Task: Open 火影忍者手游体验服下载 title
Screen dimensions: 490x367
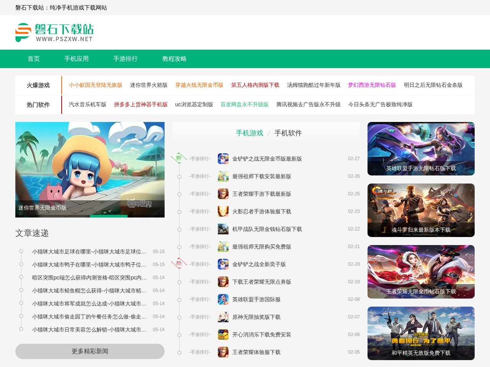Action: pos(262,211)
